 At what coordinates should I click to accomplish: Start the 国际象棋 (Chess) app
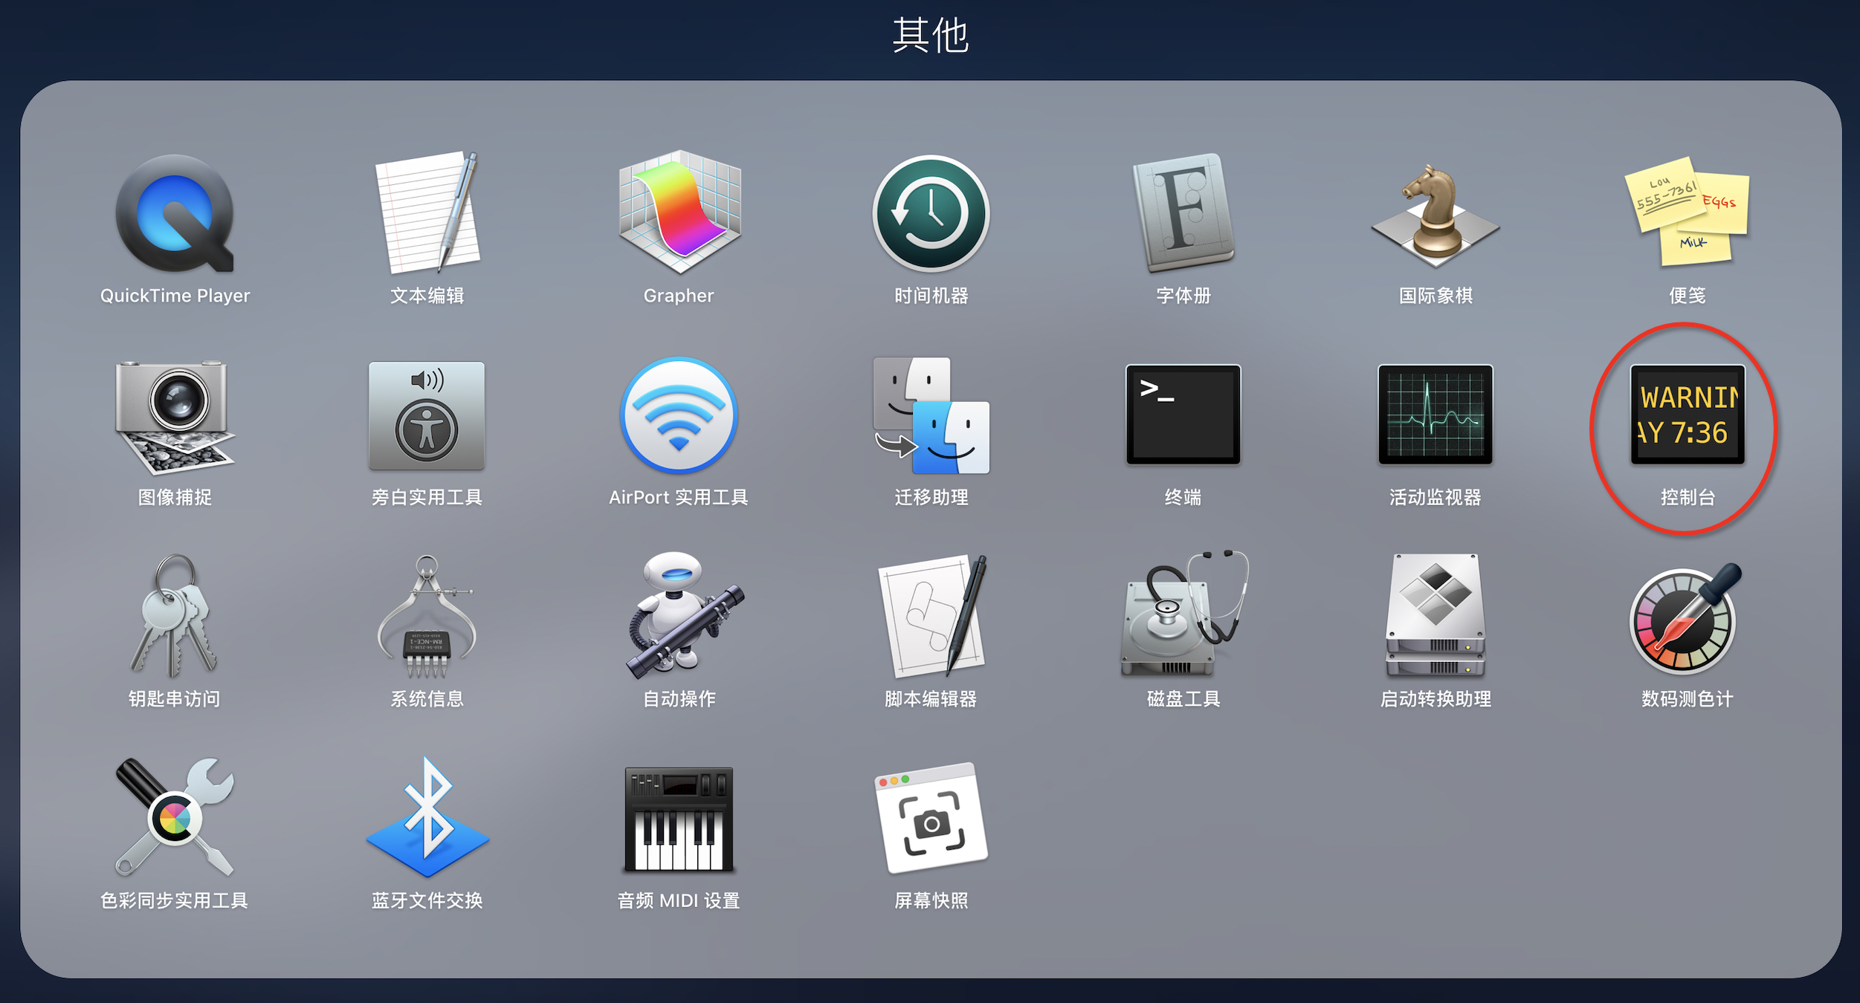point(1436,214)
